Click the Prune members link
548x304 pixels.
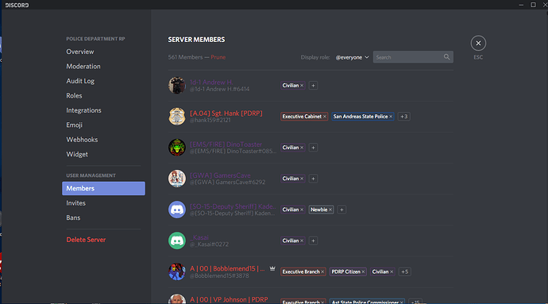pyautogui.click(x=218, y=57)
